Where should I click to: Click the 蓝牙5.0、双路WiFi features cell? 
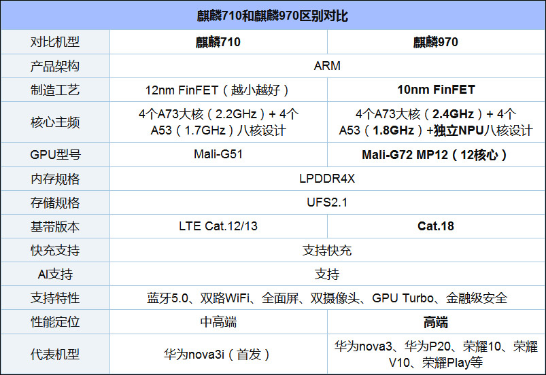pos(327,298)
